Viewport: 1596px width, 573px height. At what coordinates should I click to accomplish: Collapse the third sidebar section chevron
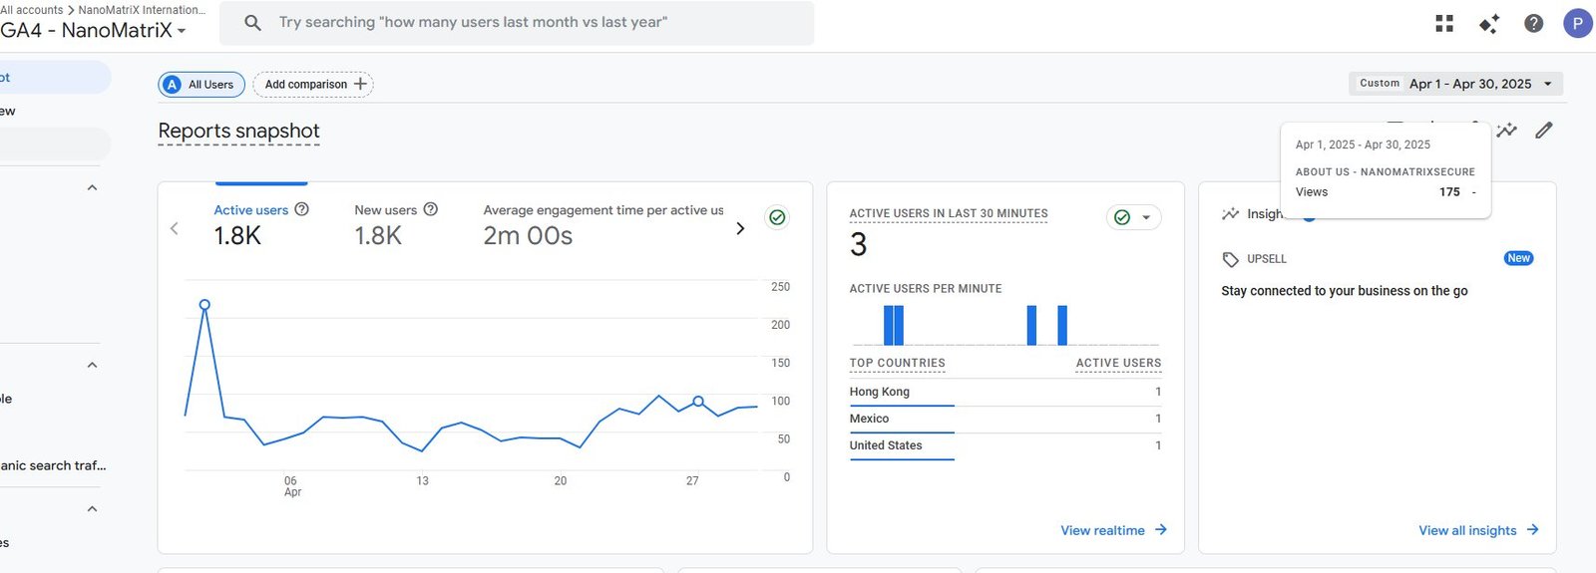tap(92, 509)
